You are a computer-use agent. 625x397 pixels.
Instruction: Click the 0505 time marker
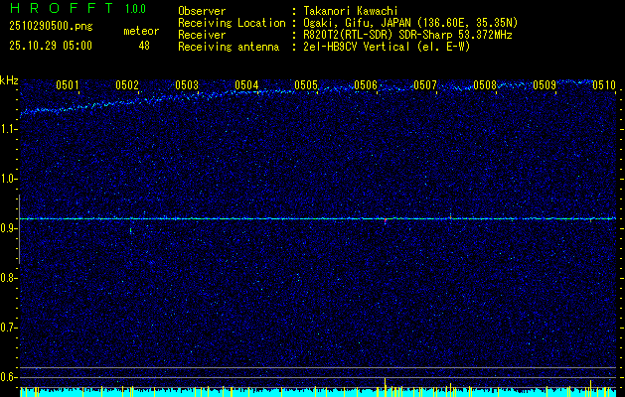point(306,84)
